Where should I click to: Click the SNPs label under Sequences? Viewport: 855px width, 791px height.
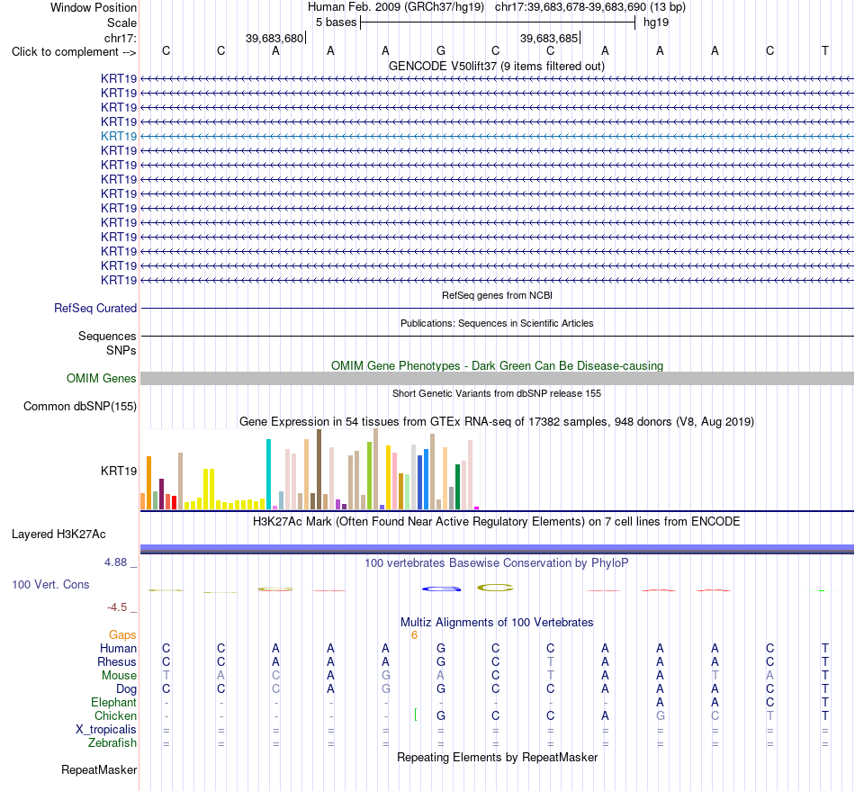[x=121, y=351]
